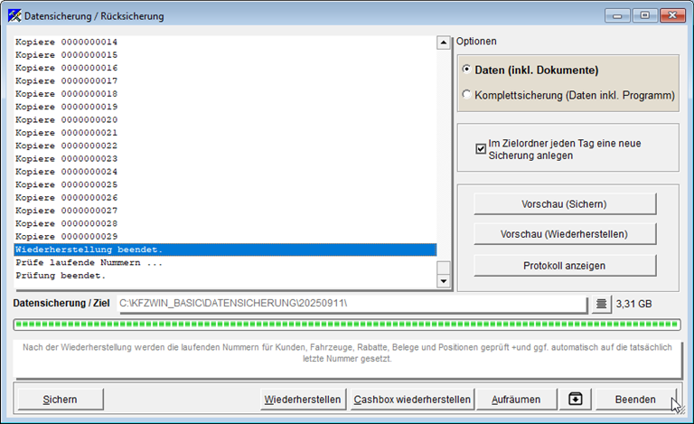Maximize the Datensicherung window
The height and width of the screenshot is (424, 694).
coord(645,15)
